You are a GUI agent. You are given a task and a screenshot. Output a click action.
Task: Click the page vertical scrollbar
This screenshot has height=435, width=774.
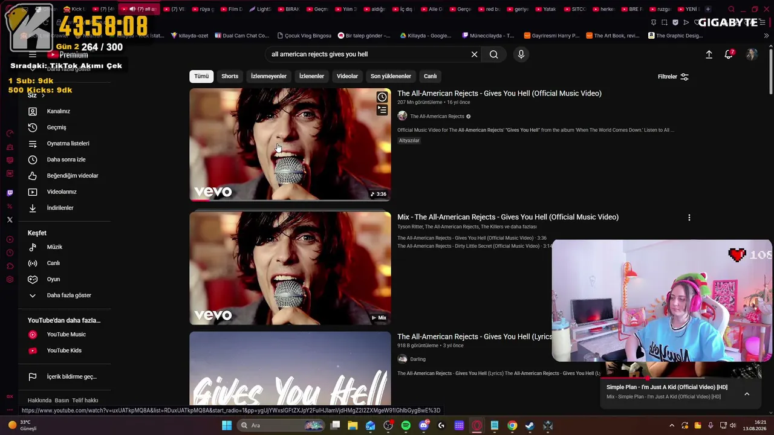point(770,72)
